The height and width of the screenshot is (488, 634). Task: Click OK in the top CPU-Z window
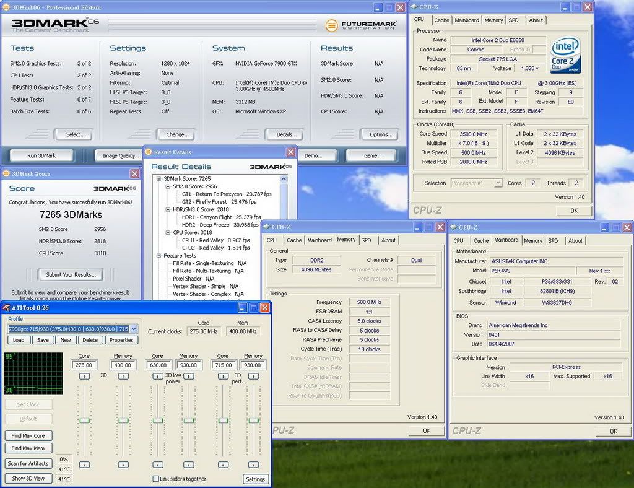point(574,211)
